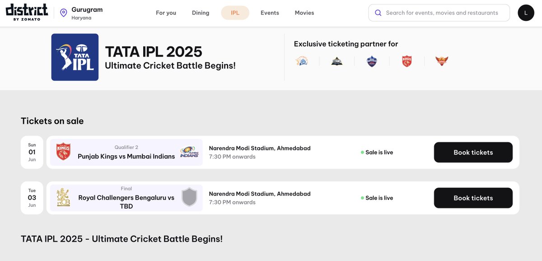
Task: Click the Royal Challengers Bengaluru logo in Final
Action: (63, 198)
